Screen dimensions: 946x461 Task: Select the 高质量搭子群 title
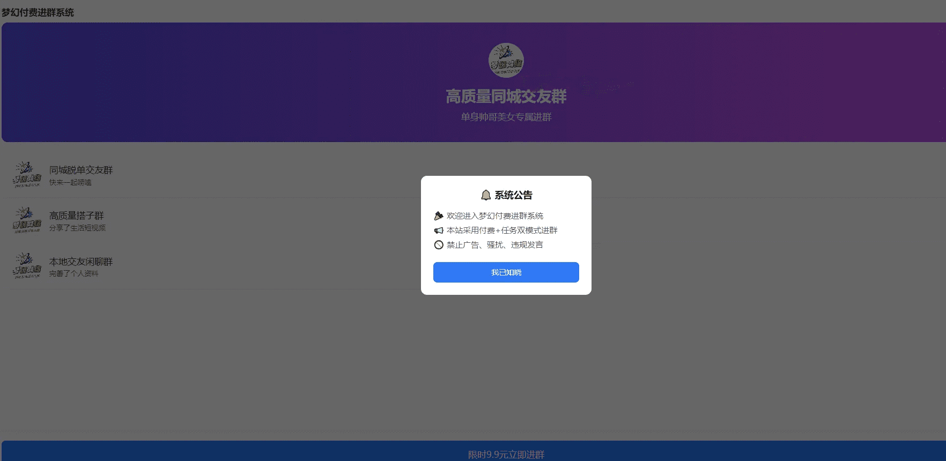[x=77, y=215]
